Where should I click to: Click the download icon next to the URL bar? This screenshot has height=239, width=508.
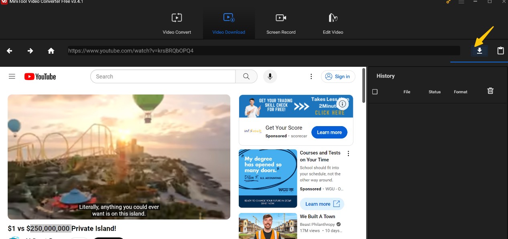coord(480,50)
